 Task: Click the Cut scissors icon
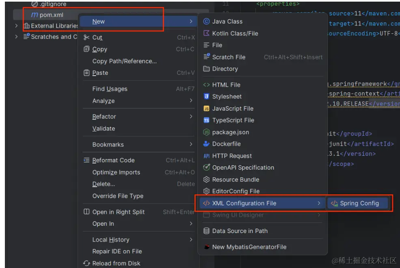86,37
